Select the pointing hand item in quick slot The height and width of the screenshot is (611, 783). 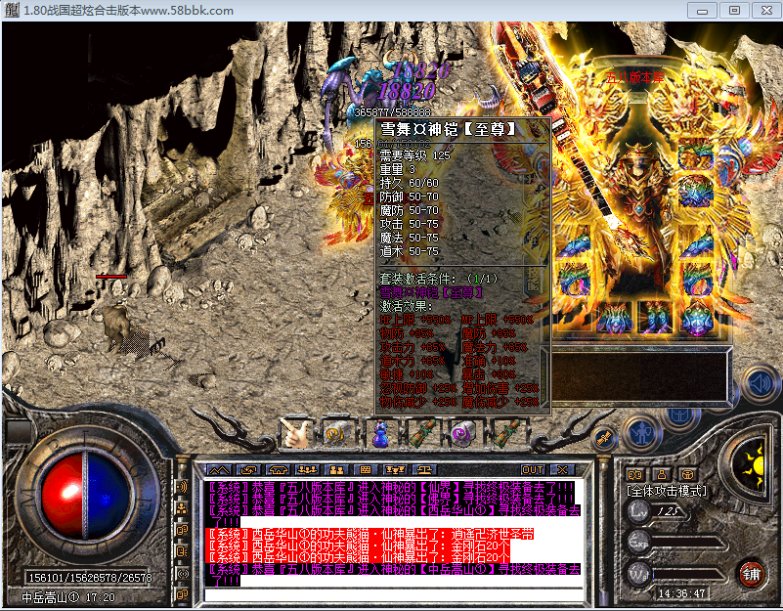pyautogui.click(x=296, y=433)
